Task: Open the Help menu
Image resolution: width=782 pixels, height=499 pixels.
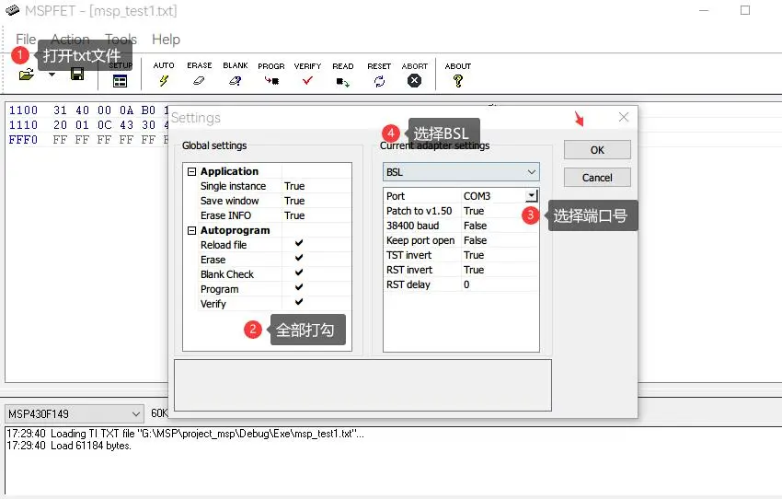Action: [x=166, y=40]
